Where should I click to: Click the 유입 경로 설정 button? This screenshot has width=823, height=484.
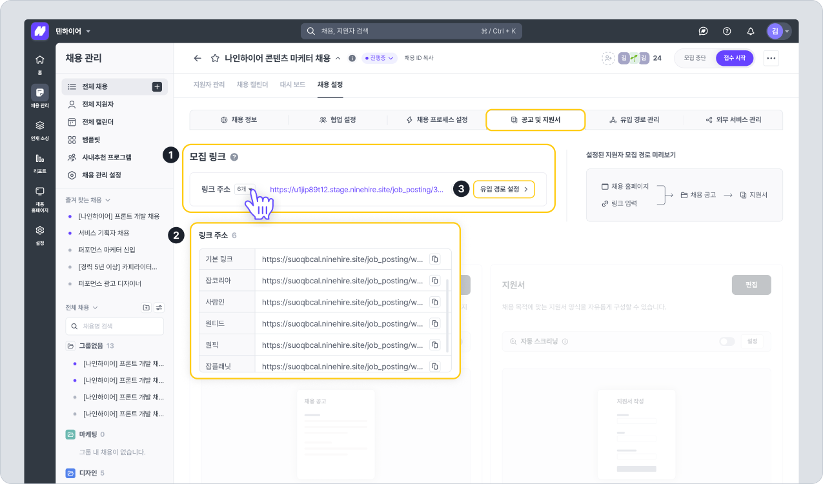(504, 189)
